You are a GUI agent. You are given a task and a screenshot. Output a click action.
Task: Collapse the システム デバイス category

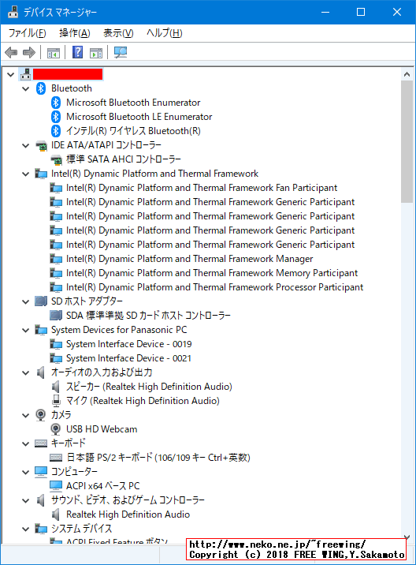[x=25, y=529]
